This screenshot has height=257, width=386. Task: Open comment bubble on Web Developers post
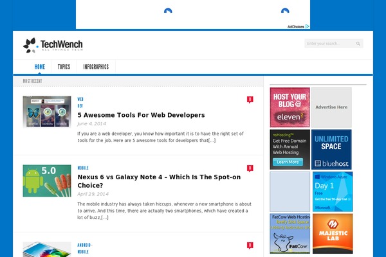(x=250, y=100)
